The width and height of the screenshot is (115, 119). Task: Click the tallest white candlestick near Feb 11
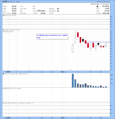(75, 37)
